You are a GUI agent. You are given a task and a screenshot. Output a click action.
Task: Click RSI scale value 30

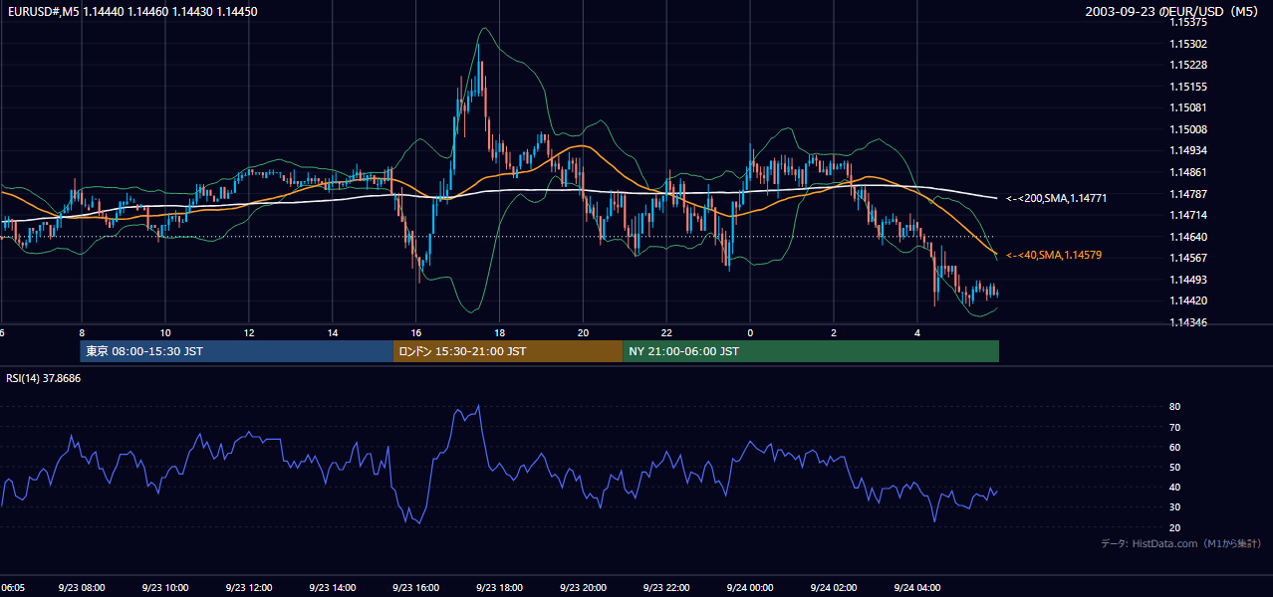point(1174,507)
